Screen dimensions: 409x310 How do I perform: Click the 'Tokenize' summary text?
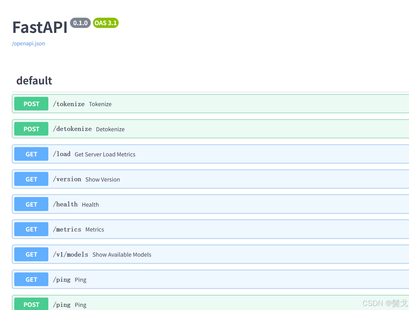pos(100,104)
